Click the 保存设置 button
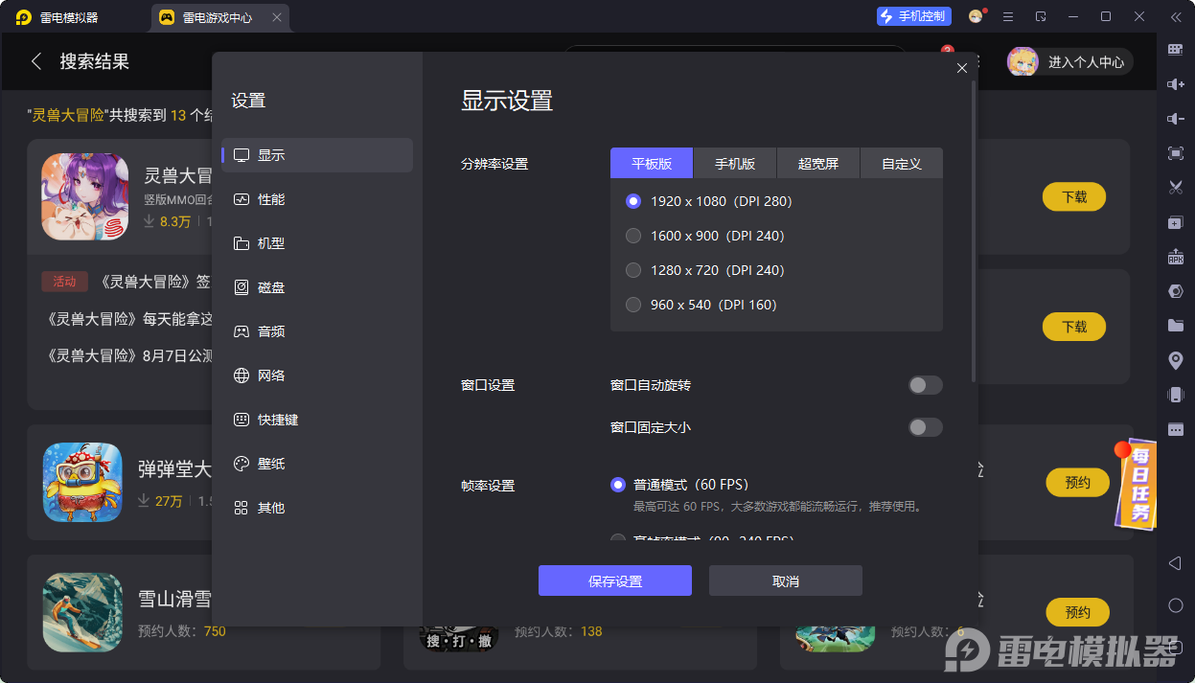Screen dimensions: 1195x683 point(614,581)
